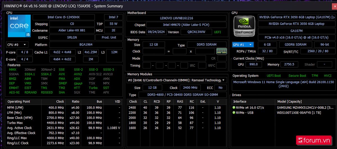Click the GA107M GPU codename field
Screen dimensions: 337x149
pyautogui.click(x=296, y=31)
